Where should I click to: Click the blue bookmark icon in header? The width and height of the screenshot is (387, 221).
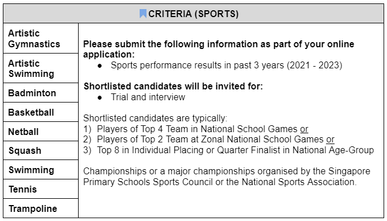tap(143, 14)
